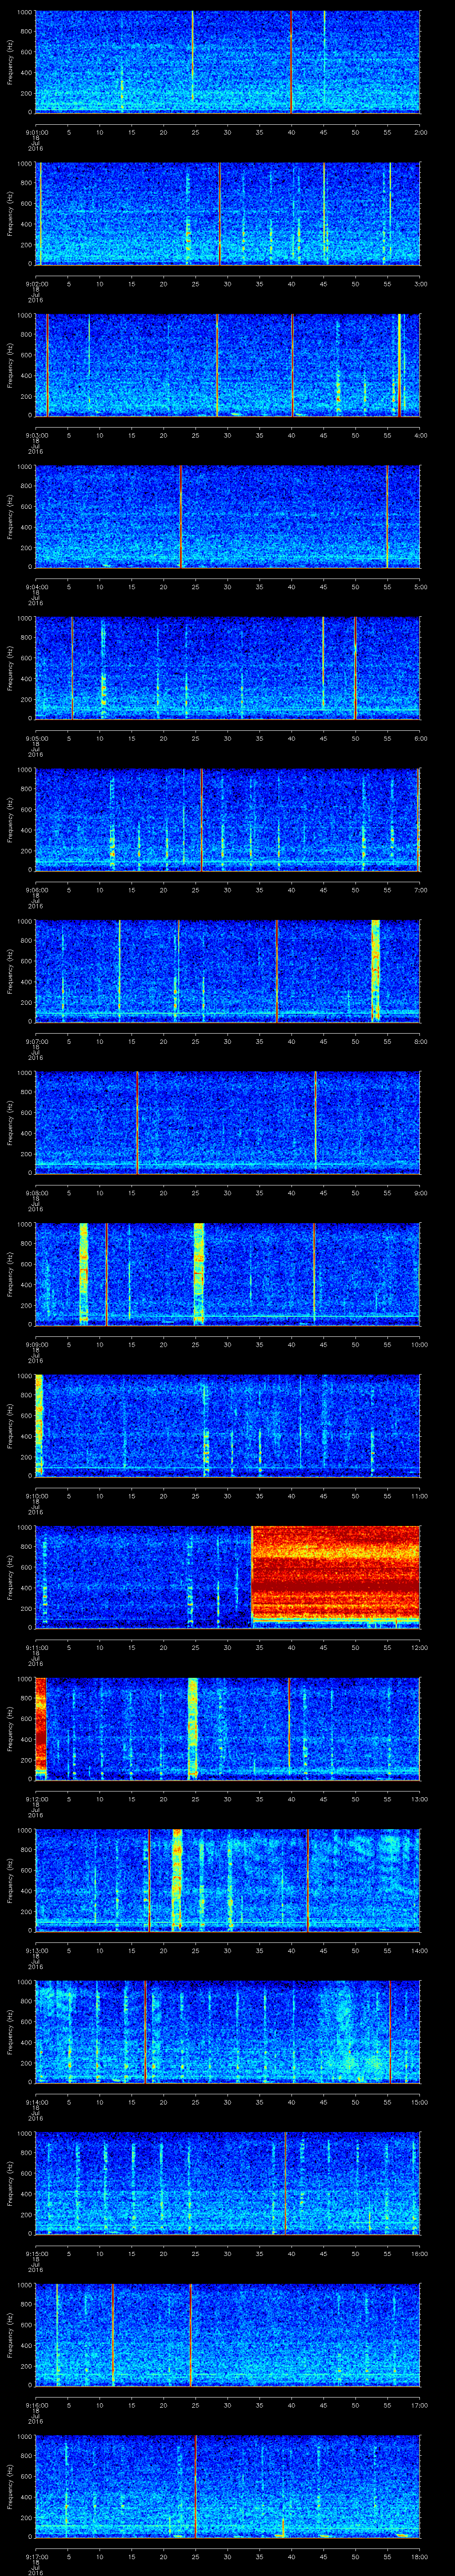This screenshot has height=2576, width=455.
Task: Click the 15:00 end time label
Action: 419,2101
